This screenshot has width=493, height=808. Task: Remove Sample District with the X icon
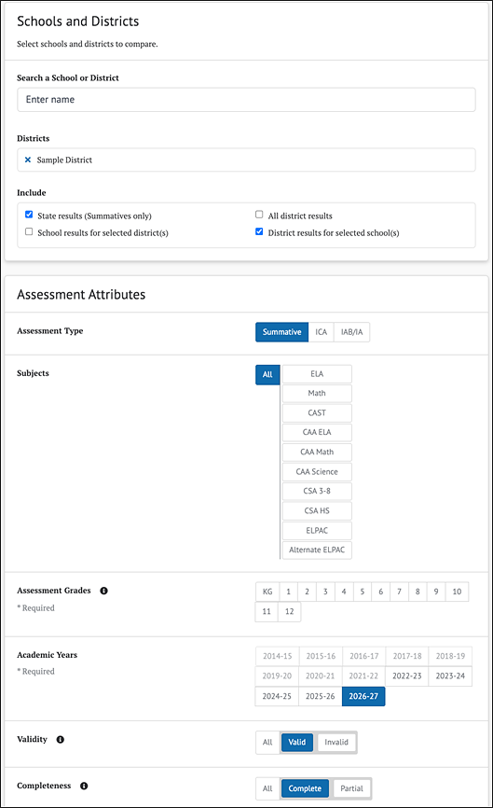click(28, 160)
